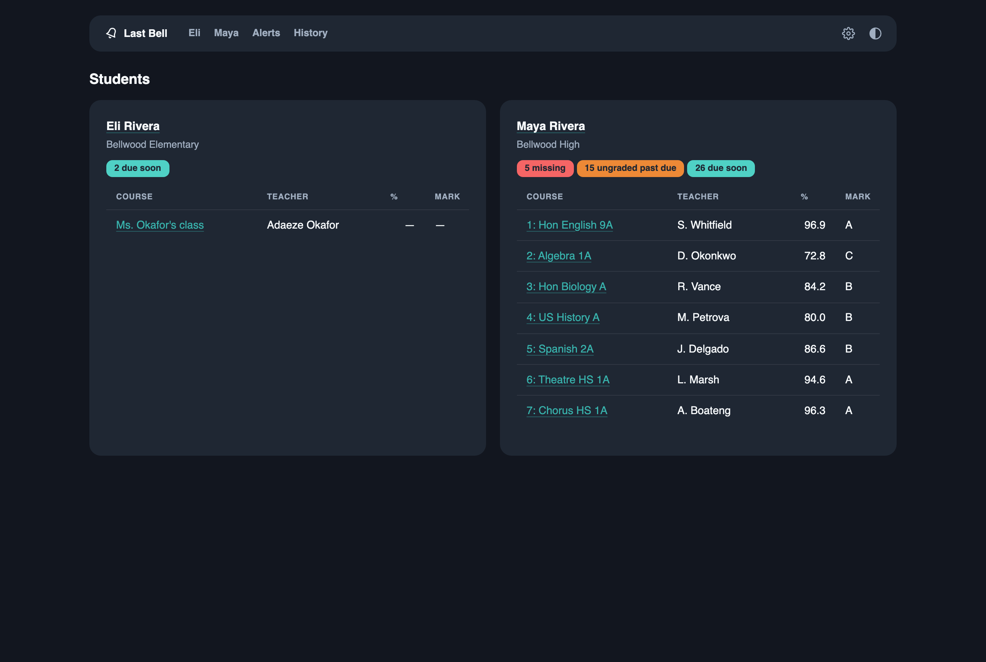The height and width of the screenshot is (662, 986).
Task: Select teacher L. Marsh
Action: [698, 379]
